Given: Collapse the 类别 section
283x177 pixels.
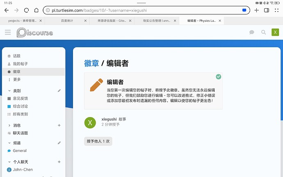Looking at the screenshot, I should [x=9, y=91].
